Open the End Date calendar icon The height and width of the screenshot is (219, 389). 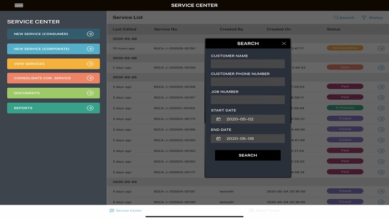tap(218, 139)
